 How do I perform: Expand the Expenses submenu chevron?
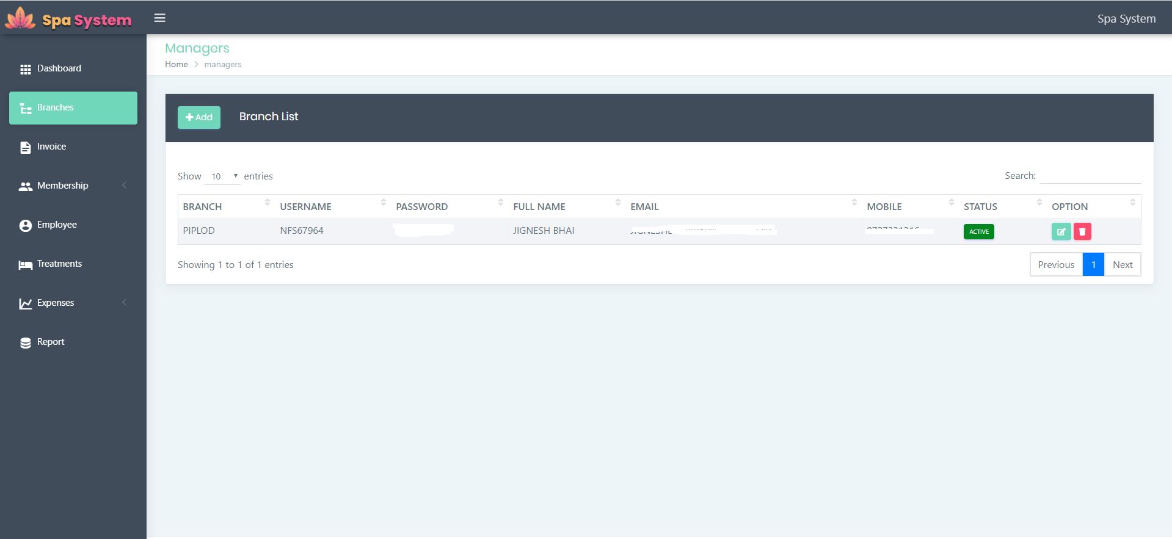click(x=125, y=302)
